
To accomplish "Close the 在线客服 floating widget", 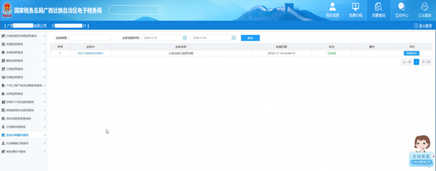I will tap(433, 156).
